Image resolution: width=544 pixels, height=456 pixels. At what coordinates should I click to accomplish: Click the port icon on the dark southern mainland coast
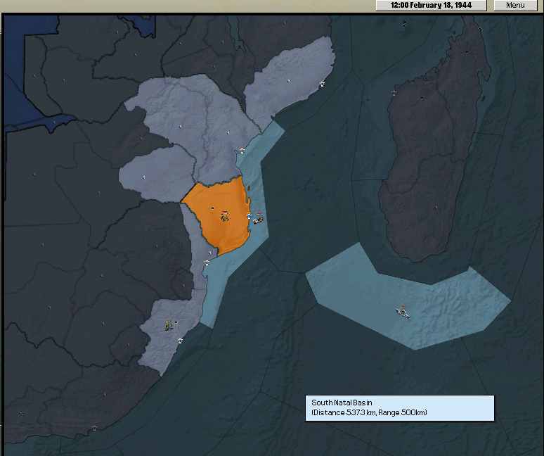pyautogui.click(x=94, y=429)
